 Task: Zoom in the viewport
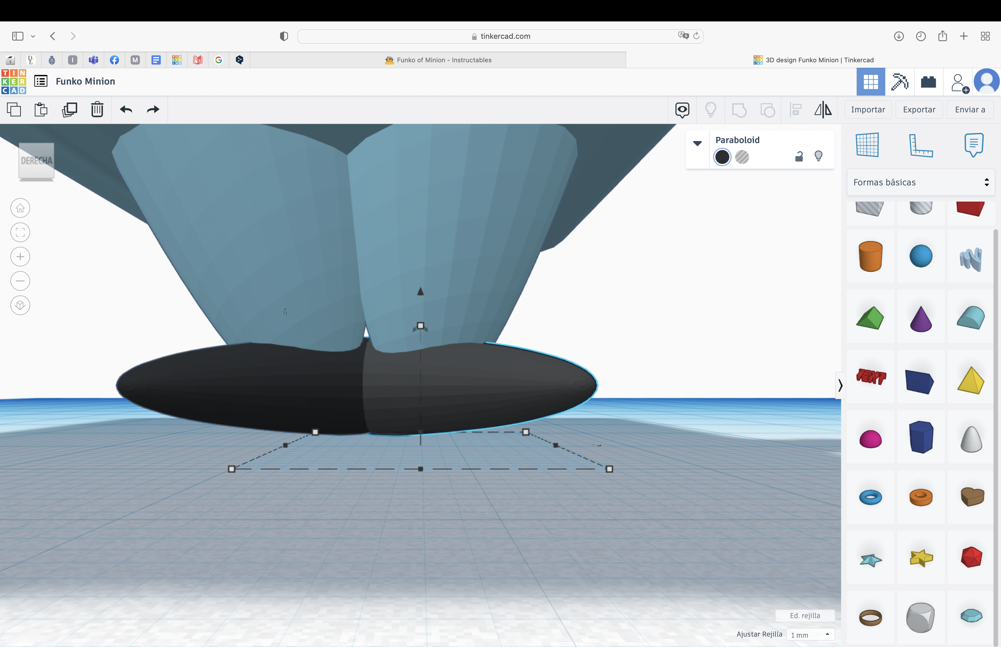20,257
